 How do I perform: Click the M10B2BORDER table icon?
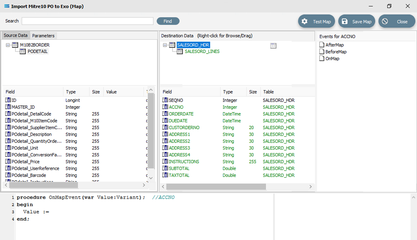(15, 45)
